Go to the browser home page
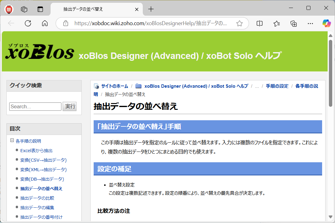 pyautogui.click(x=45, y=23)
